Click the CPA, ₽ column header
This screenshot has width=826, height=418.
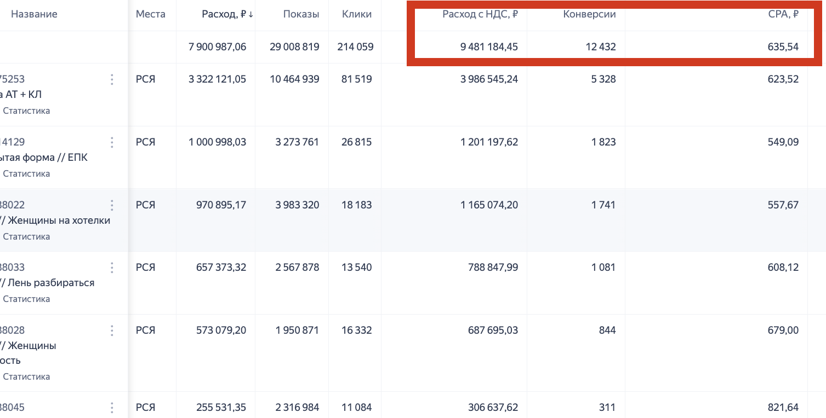[783, 15]
